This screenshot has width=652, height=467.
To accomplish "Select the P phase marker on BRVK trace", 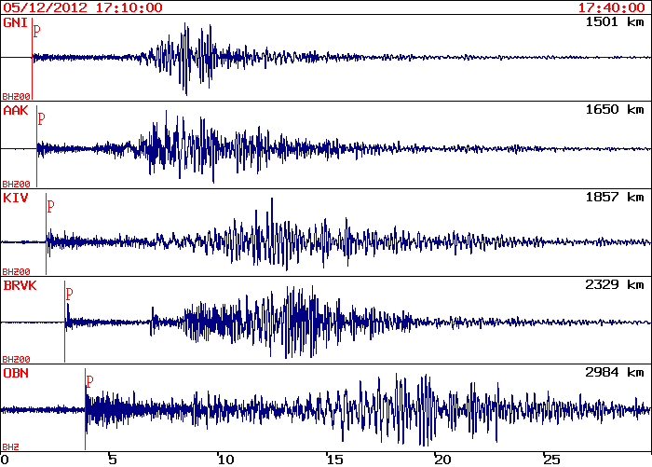I will [x=69, y=294].
